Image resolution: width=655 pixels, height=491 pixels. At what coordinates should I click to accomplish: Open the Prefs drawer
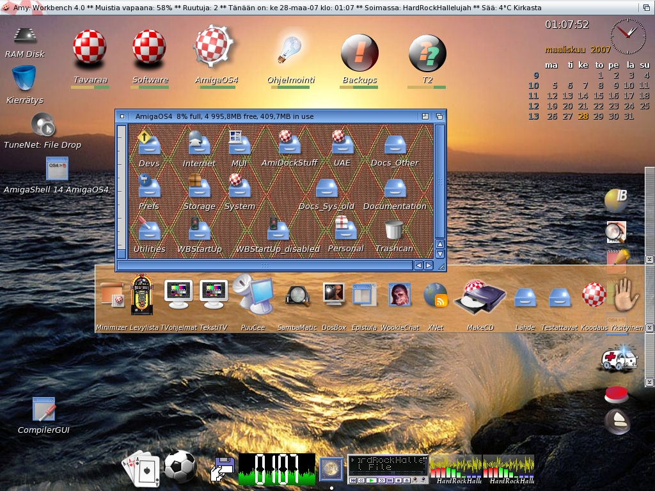tap(148, 187)
